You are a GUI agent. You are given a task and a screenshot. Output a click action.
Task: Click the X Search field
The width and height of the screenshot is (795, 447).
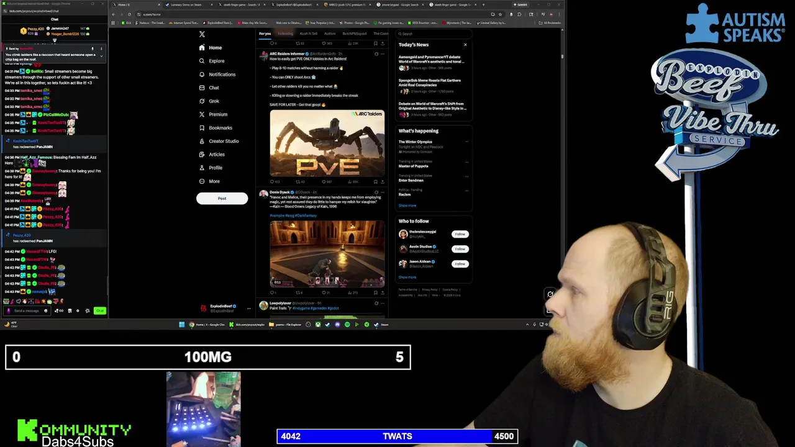coord(434,34)
